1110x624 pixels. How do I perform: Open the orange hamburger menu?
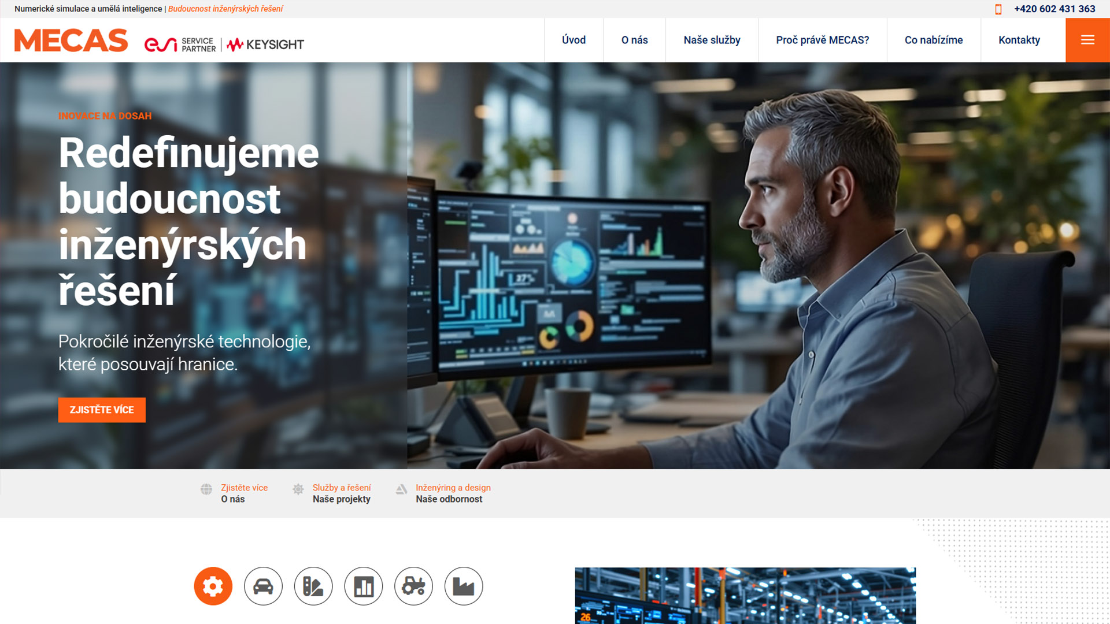click(1087, 40)
